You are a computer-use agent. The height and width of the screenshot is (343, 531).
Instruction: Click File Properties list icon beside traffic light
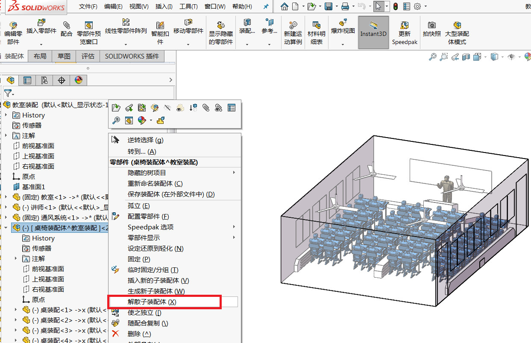[x=406, y=6]
